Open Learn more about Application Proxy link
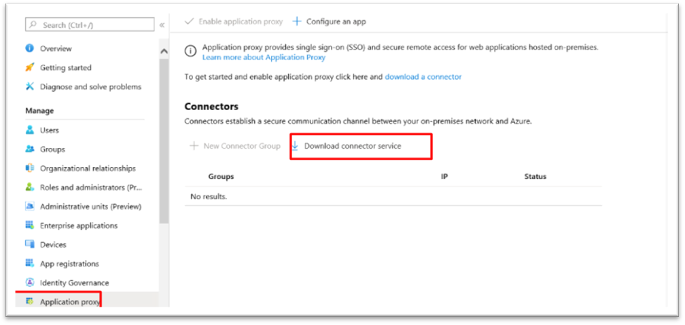685x325 pixels. click(264, 57)
